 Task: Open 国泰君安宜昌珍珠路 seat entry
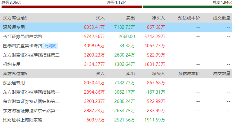(x=23, y=46)
